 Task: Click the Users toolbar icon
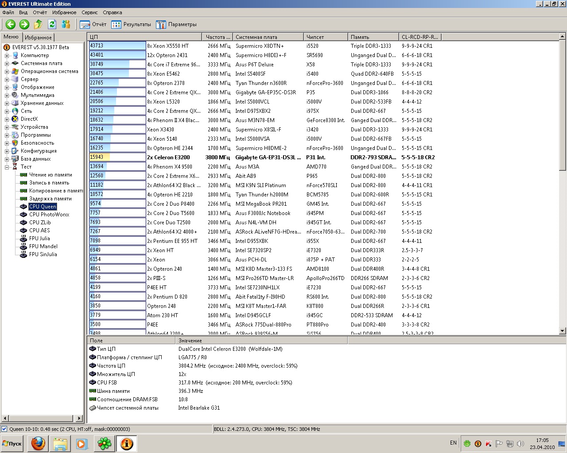66,24
